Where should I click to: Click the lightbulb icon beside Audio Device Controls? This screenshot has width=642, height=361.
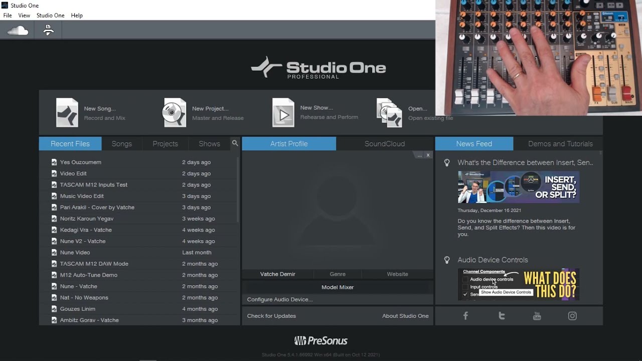pyautogui.click(x=447, y=260)
